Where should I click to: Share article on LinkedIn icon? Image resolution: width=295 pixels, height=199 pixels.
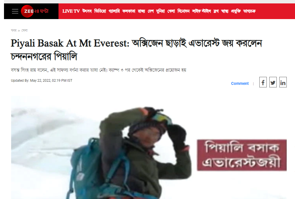point(283,82)
